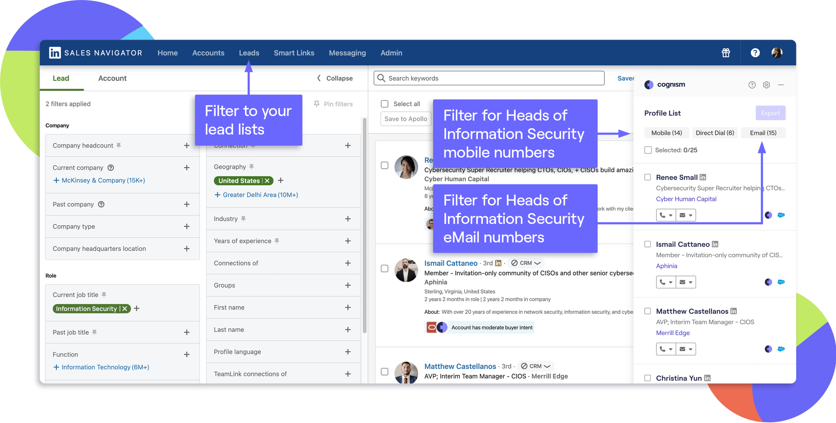Image resolution: width=836 pixels, height=423 pixels.
Task: Open email dropdown for Ismail Cattaneo
Action: [686, 282]
